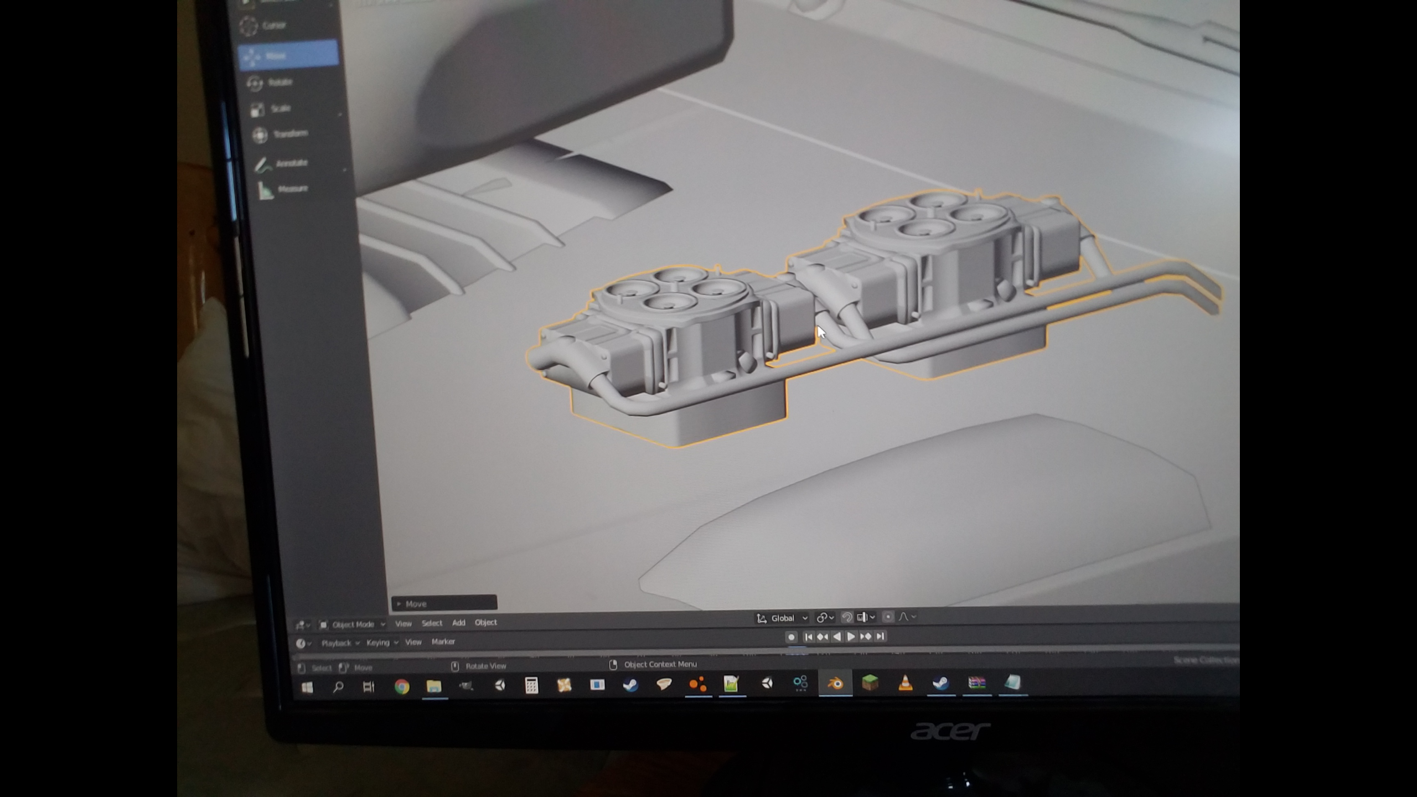1417x797 pixels.
Task: Open Windows Task View
Action: pyautogui.click(x=369, y=687)
